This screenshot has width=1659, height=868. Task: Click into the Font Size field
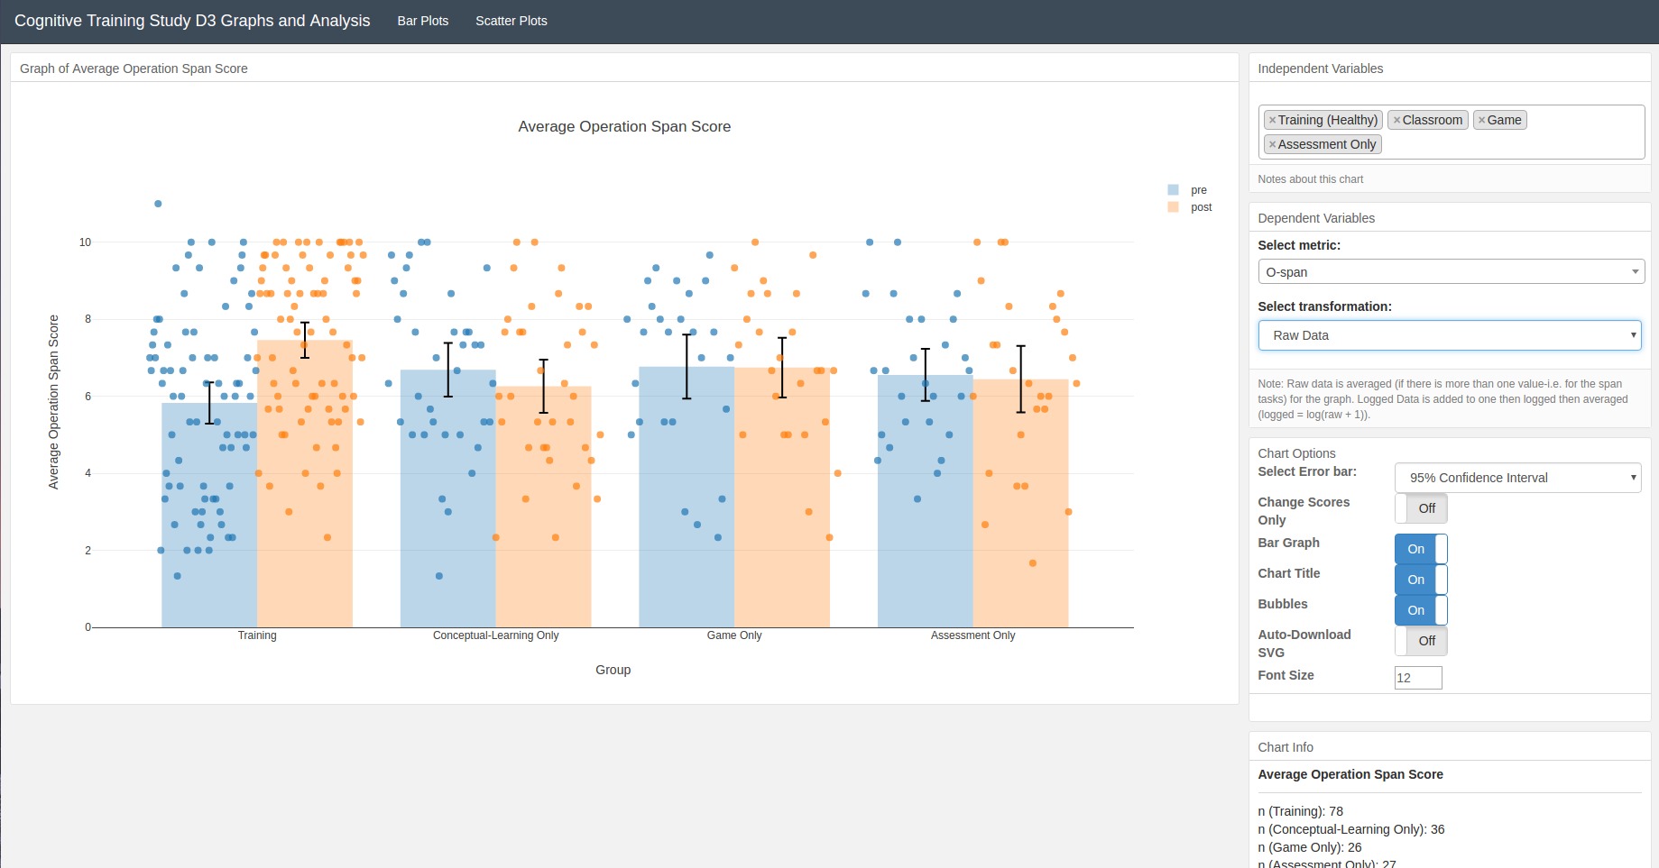1417,678
